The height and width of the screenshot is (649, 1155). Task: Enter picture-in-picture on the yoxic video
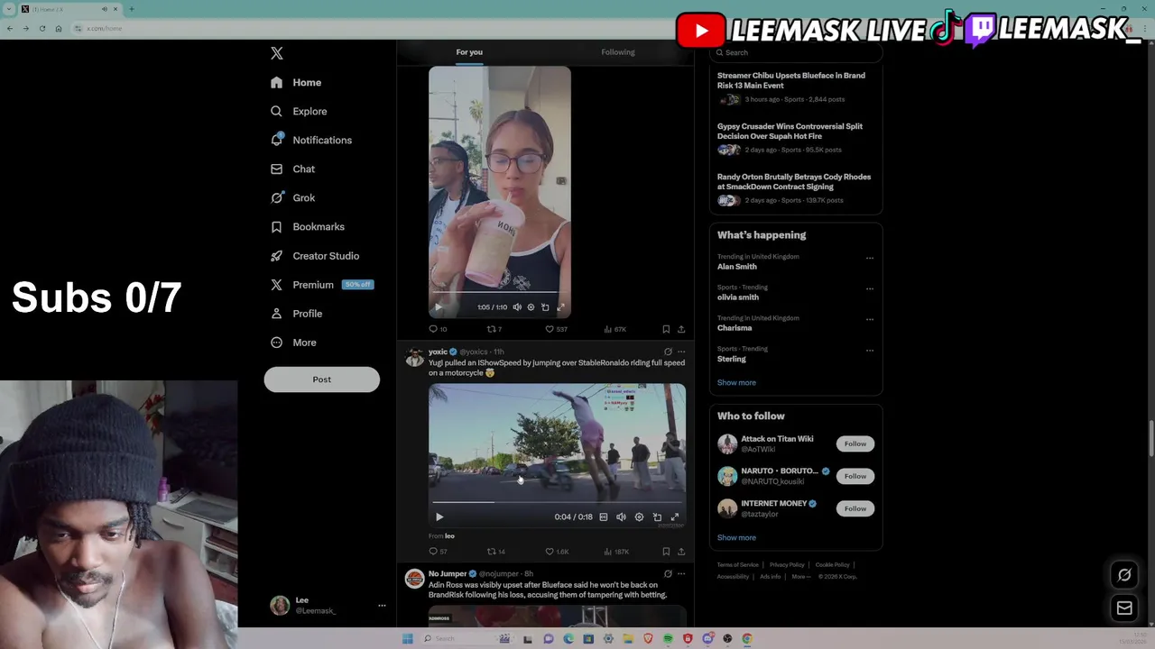[x=657, y=516]
